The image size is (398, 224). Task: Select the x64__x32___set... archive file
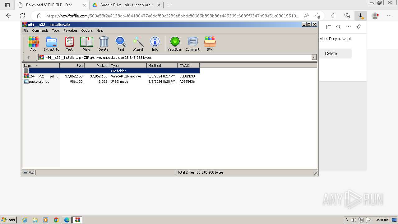[x=41, y=76]
